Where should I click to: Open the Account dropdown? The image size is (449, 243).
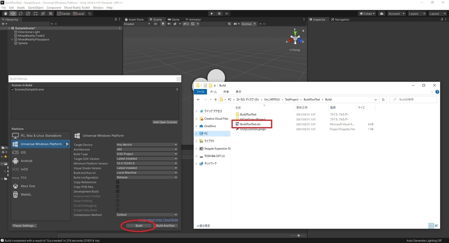click(396, 13)
